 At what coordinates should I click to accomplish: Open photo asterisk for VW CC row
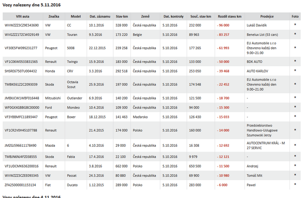click(x=295, y=25)
